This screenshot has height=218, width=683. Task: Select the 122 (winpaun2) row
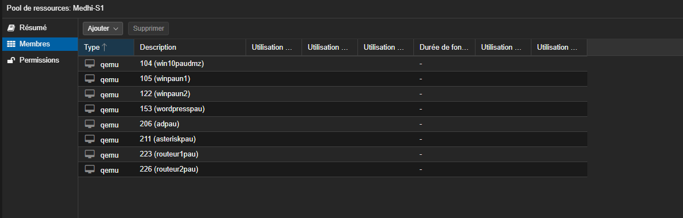[x=333, y=94]
